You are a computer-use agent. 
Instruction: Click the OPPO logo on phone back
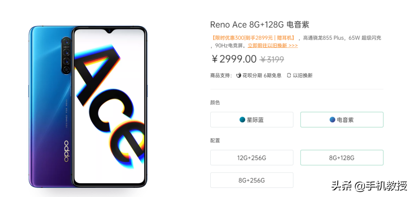tap(66, 151)
